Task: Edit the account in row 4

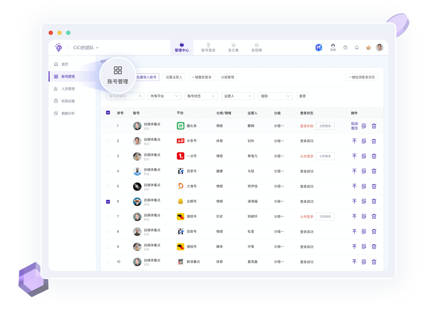Action: click(x=364, y=171)
